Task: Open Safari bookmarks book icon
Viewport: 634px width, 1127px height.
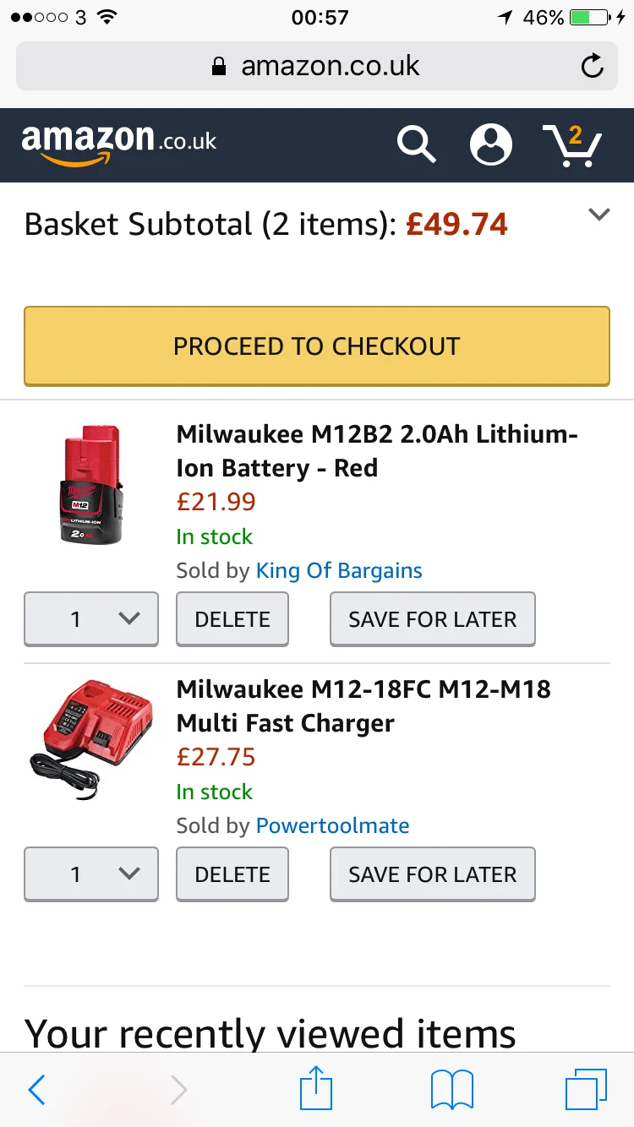Action: pyautogui.click(x=452, y=1090)
